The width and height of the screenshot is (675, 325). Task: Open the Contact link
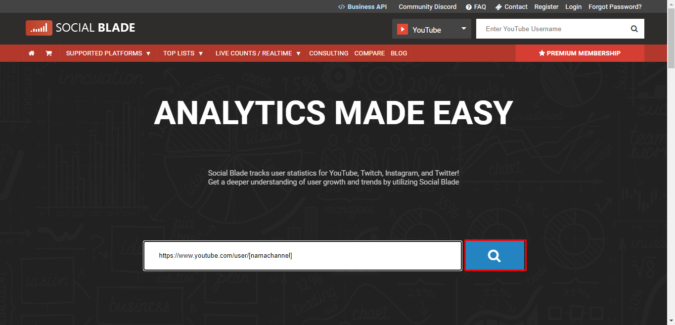coord(511,7)
